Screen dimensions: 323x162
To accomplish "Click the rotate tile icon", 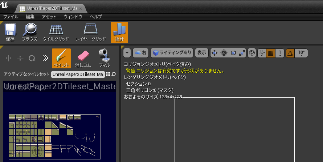I will 32,58.
